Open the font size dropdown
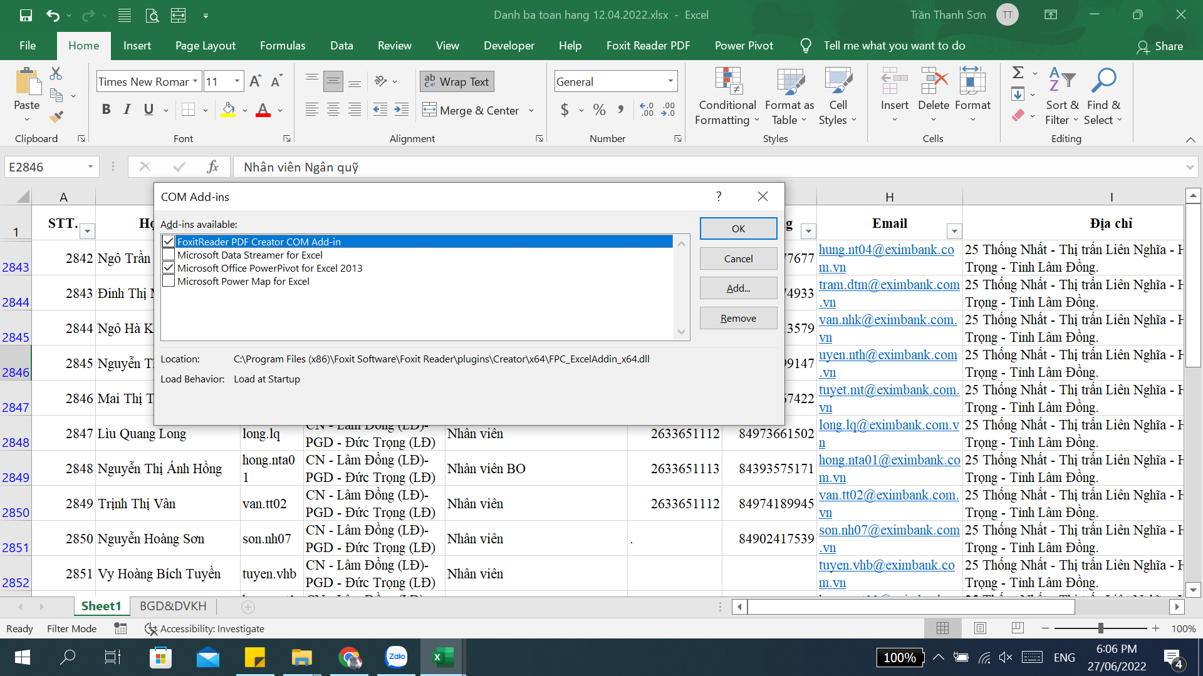Image resolution: width=1203 pixels, height=676 pixels. pyautogui.click(x=237, y=81)
